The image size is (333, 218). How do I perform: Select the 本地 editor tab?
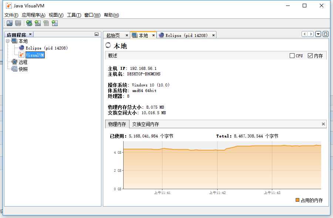(x=143, y=35)
